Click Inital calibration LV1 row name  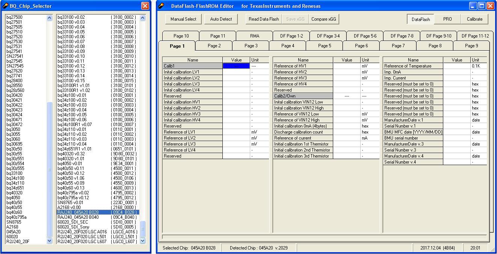[192, 72]
